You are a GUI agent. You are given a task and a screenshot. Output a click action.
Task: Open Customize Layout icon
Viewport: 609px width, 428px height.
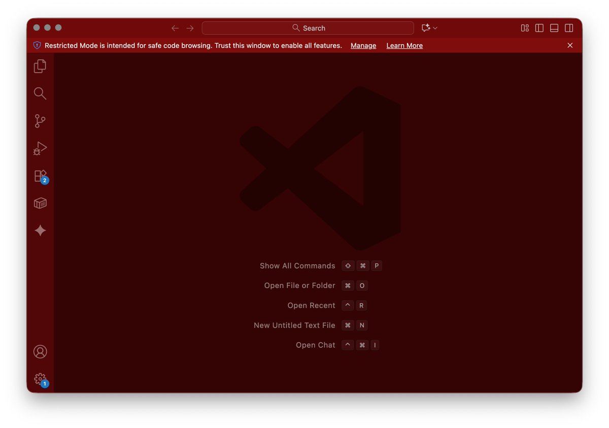click(x=525, y=28)
